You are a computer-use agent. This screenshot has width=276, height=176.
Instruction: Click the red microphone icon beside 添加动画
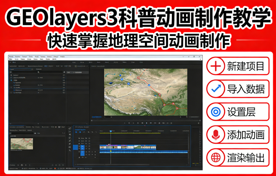216,135
